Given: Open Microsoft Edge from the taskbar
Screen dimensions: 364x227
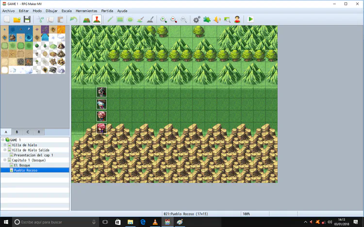Looking at the screenshot, I should [143, 222].
